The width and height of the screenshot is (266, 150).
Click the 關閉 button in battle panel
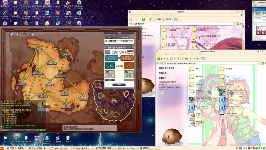tap(119, 85)
